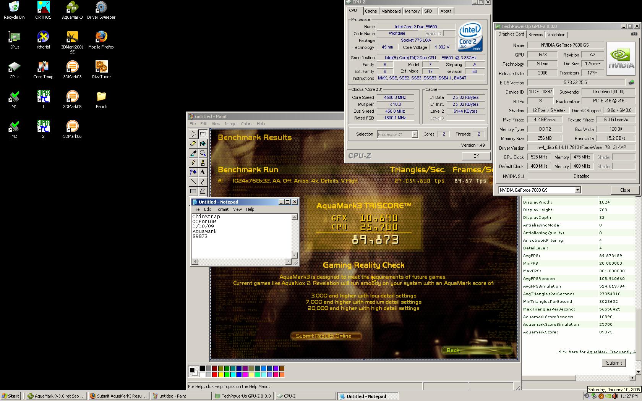Select the Airbrush spray tool
This screenshot has width=642, height=401.
click(x=193, y=172)
